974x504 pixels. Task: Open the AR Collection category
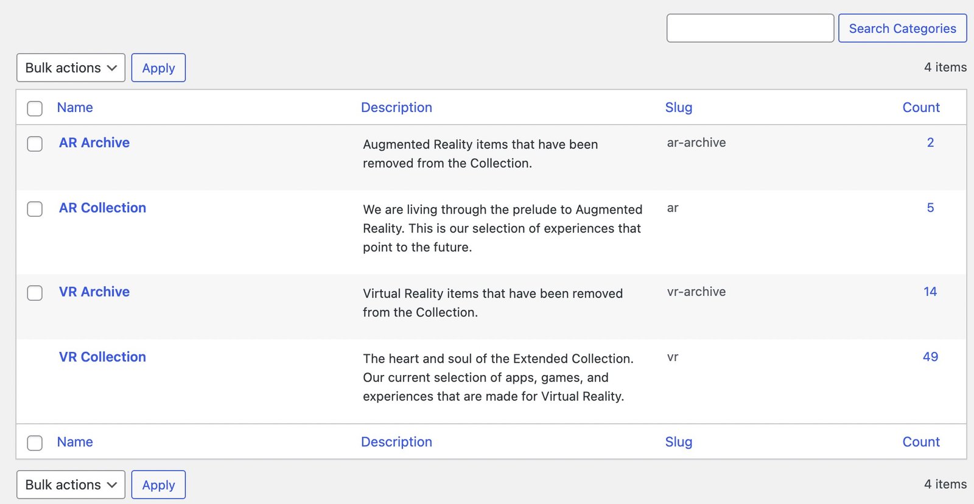(x=102, y=208)
